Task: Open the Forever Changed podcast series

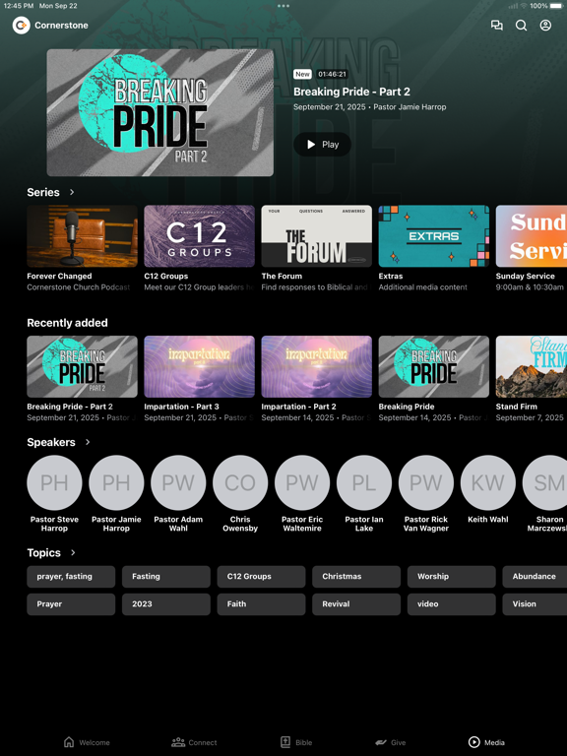Action: (82, 236)
